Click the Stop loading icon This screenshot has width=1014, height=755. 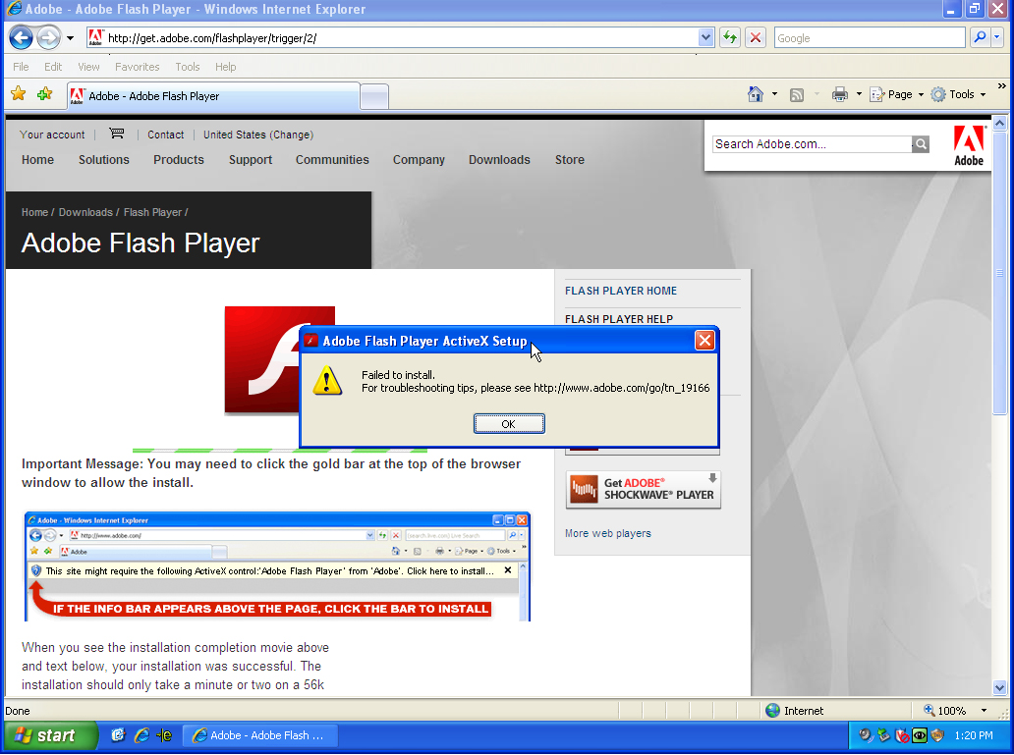click(x=755, y=38)
